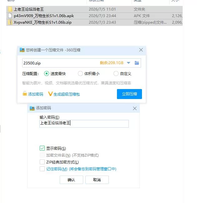The width and height of the screenshot is (197, 203).
Task: Click the 立即压缩 button
Action: [129, 94]
